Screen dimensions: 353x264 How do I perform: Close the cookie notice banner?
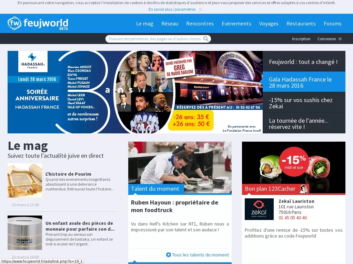tap(200, 9)
